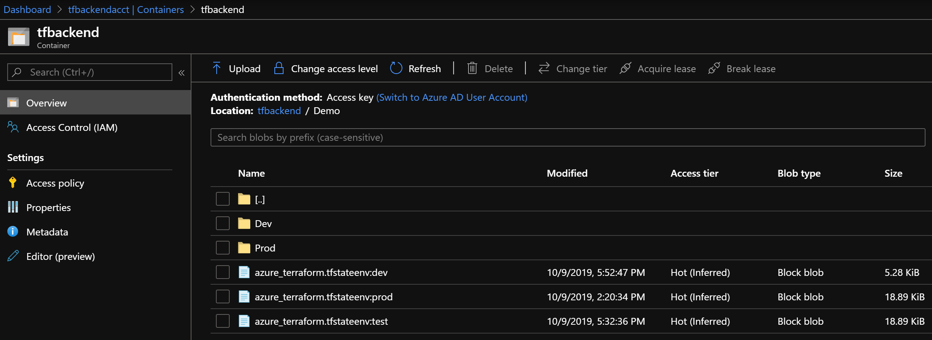Click the Acquire lease link icon
The image size is (932, 340).
coord(625,68)
